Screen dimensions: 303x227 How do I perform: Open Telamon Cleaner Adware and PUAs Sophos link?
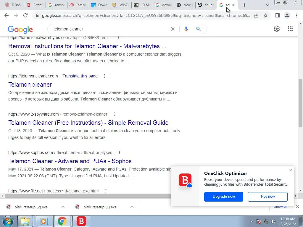70,161
